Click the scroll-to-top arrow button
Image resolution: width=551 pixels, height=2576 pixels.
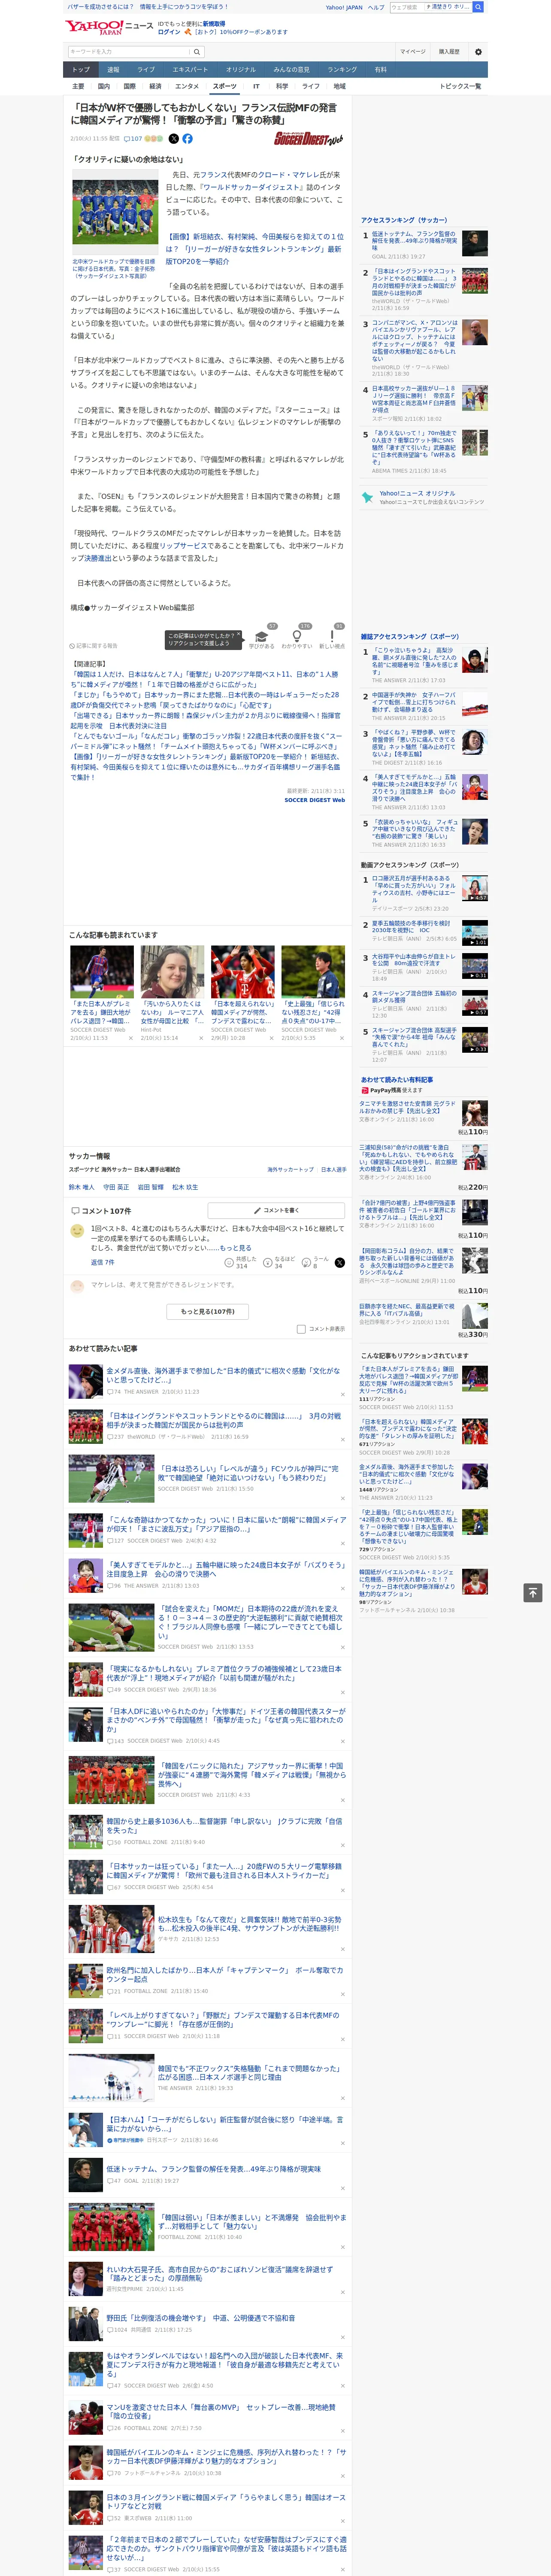point(533,1592)
